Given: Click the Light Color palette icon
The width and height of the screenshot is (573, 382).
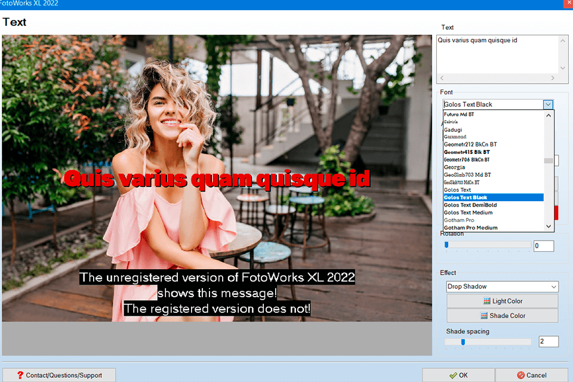Looking at the screenshot, I should pyautogui.click(x=487, y=301).
